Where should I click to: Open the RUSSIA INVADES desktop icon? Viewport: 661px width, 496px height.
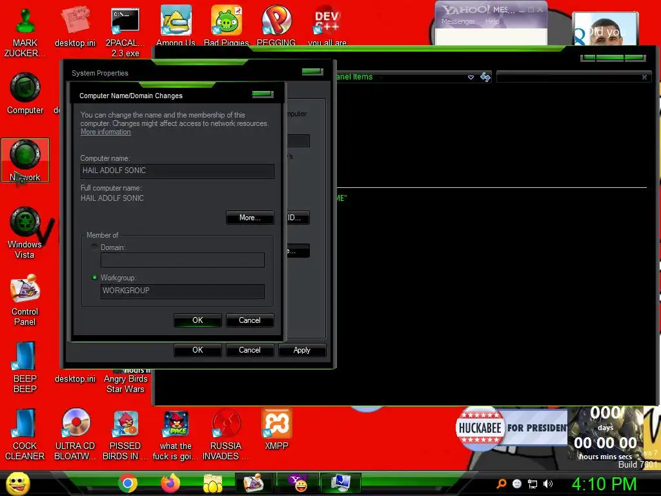[x=226, y=435]
